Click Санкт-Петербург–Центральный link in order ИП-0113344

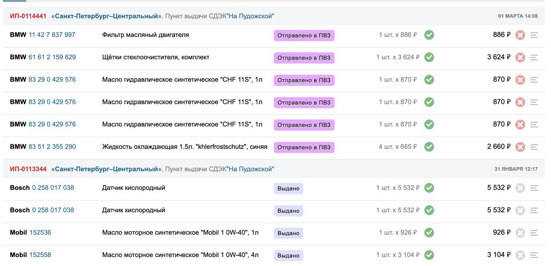107,169
